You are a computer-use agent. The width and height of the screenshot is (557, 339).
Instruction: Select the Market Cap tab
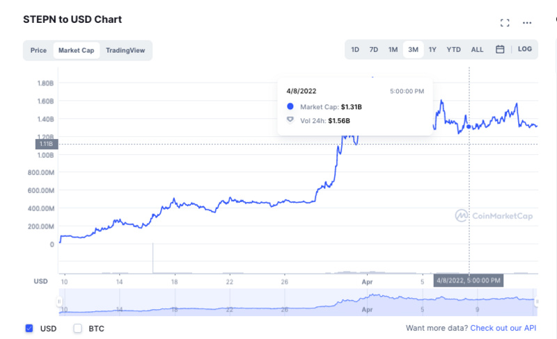click(x=76, y=50)
